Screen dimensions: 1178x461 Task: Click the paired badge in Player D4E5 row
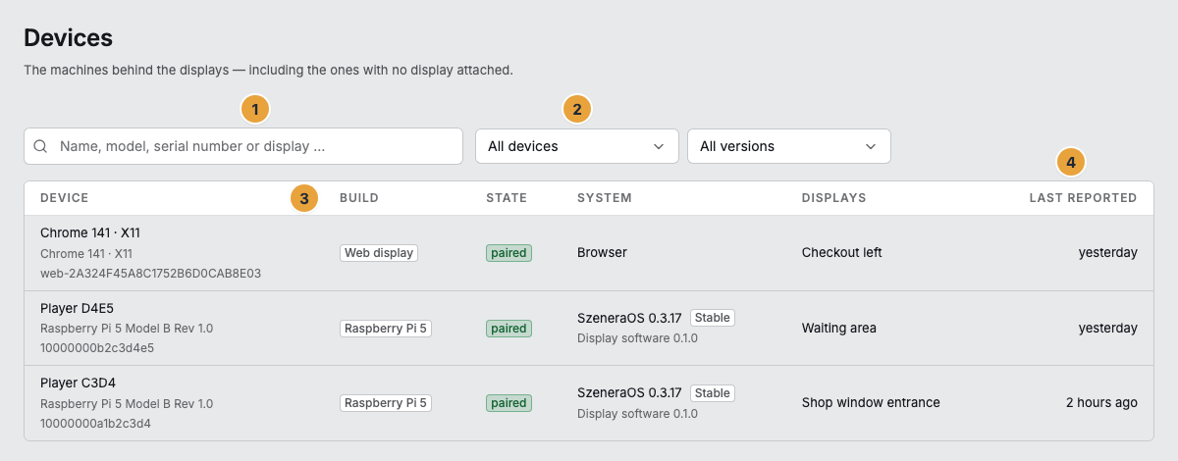tap(509, 329)
